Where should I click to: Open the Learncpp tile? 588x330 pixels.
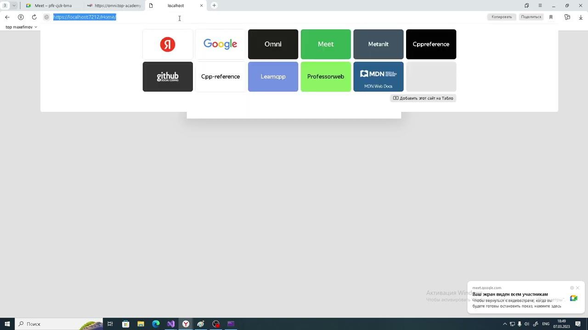click(273, 77)
